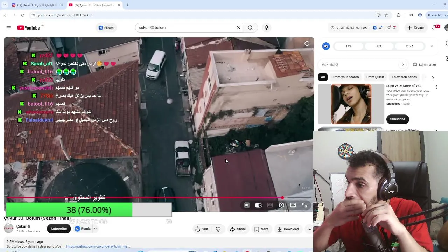Click the vidIQ icon in player controls
Viewport: 448px width, 252px height.
pos(247,205)
